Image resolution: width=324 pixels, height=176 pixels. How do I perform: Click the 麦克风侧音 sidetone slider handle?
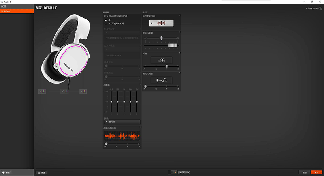(145, 86)
